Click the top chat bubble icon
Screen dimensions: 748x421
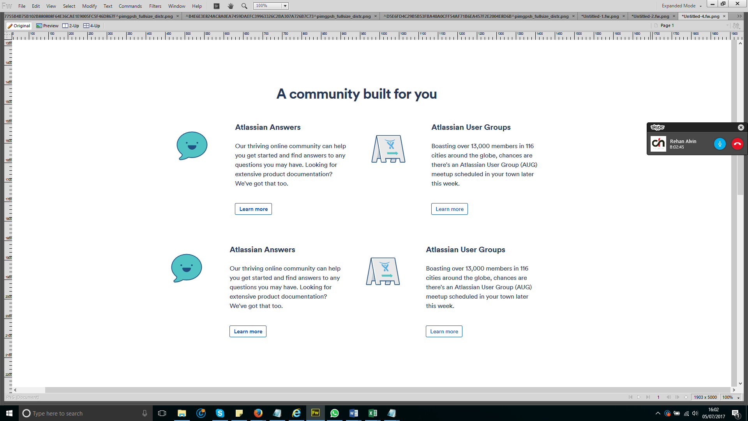tap(192, 145)
